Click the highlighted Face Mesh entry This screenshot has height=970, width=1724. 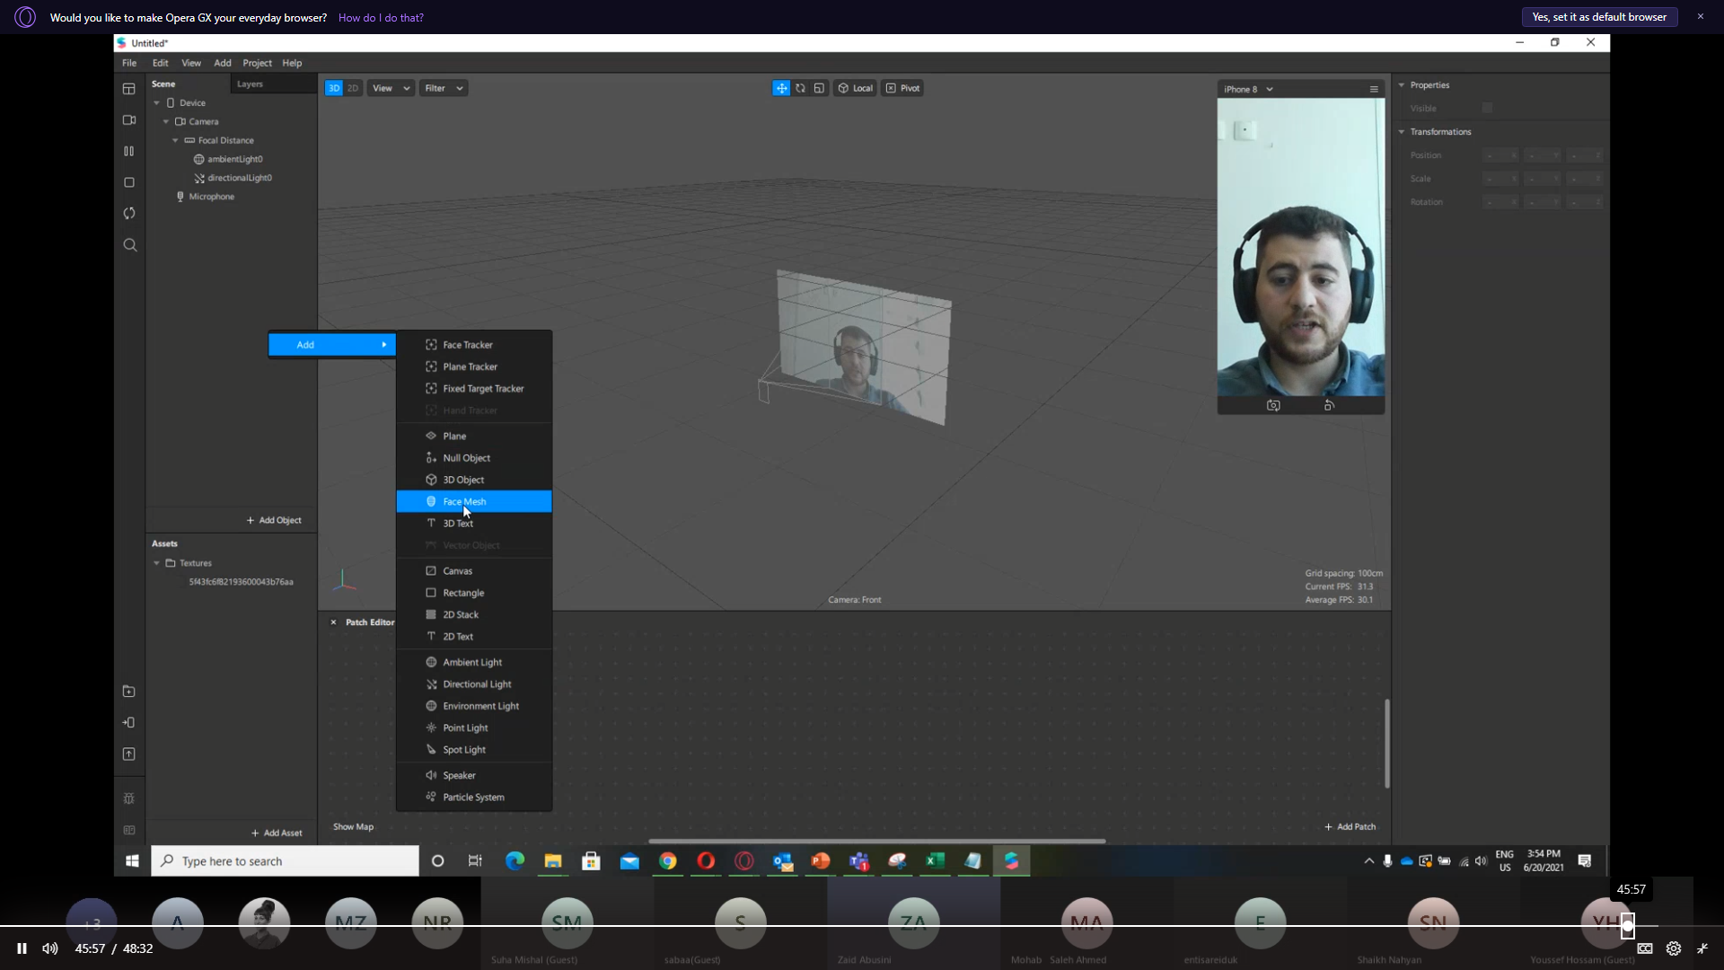[x=474, y=502]
